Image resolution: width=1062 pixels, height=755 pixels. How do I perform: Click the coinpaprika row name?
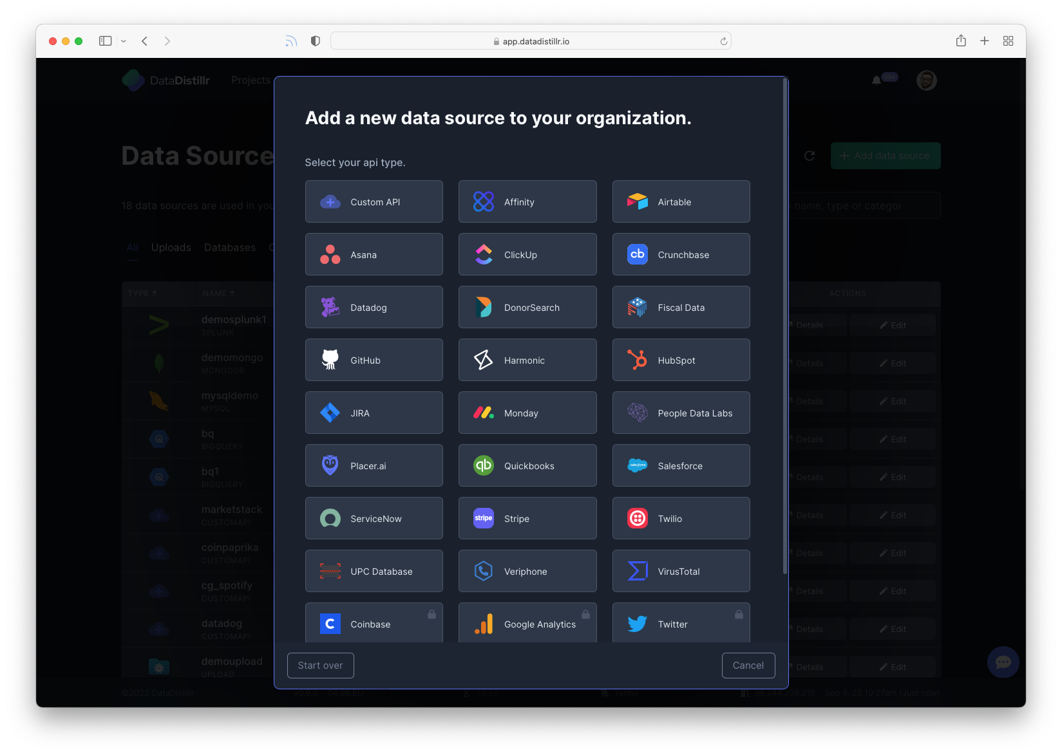tap(230, 547)
